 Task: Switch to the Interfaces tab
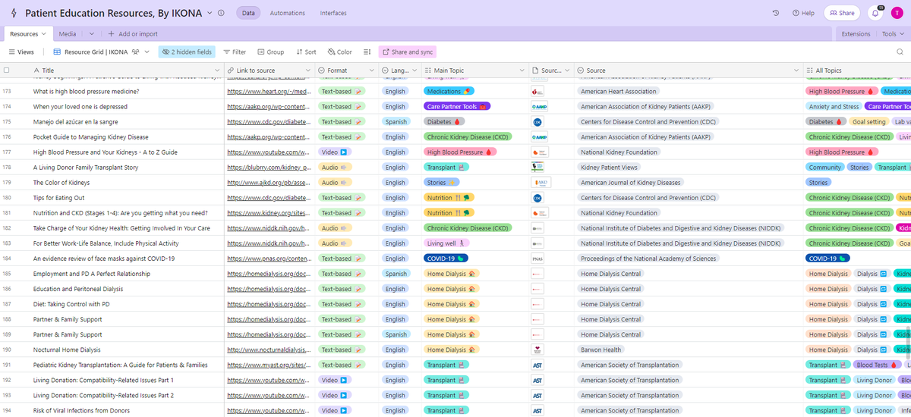(x=333, y=13)
